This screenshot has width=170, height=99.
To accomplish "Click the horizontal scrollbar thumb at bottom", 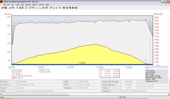I will pos(36,94).
